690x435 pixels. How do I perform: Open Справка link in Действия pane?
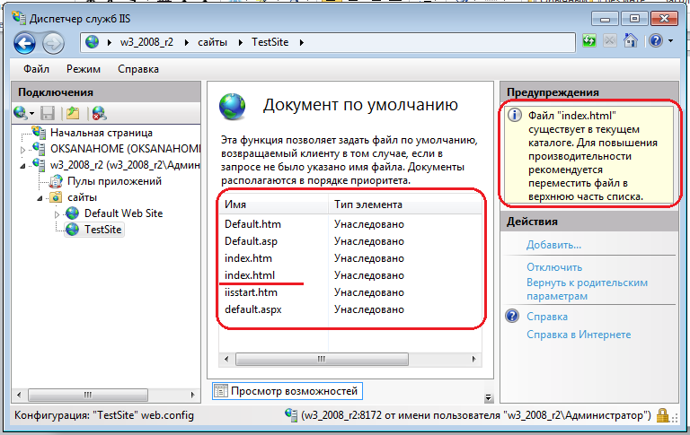[x=547, y=317]
